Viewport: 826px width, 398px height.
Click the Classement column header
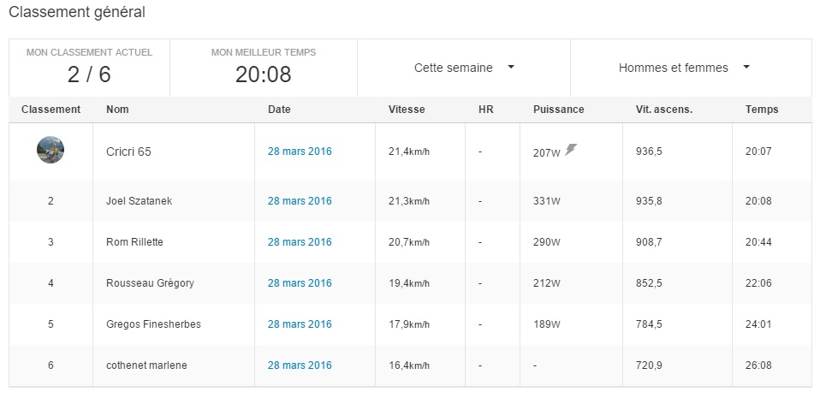(51, 110)
